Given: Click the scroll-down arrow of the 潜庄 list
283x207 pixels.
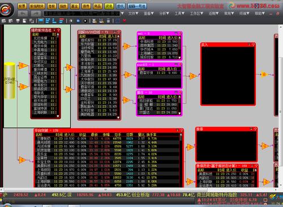Looking at the screenshot, I should pos(179,113).
